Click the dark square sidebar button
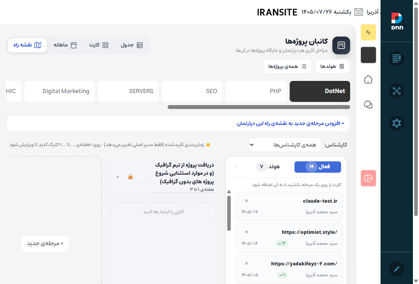419x284 pixels. tap(368, 55)
